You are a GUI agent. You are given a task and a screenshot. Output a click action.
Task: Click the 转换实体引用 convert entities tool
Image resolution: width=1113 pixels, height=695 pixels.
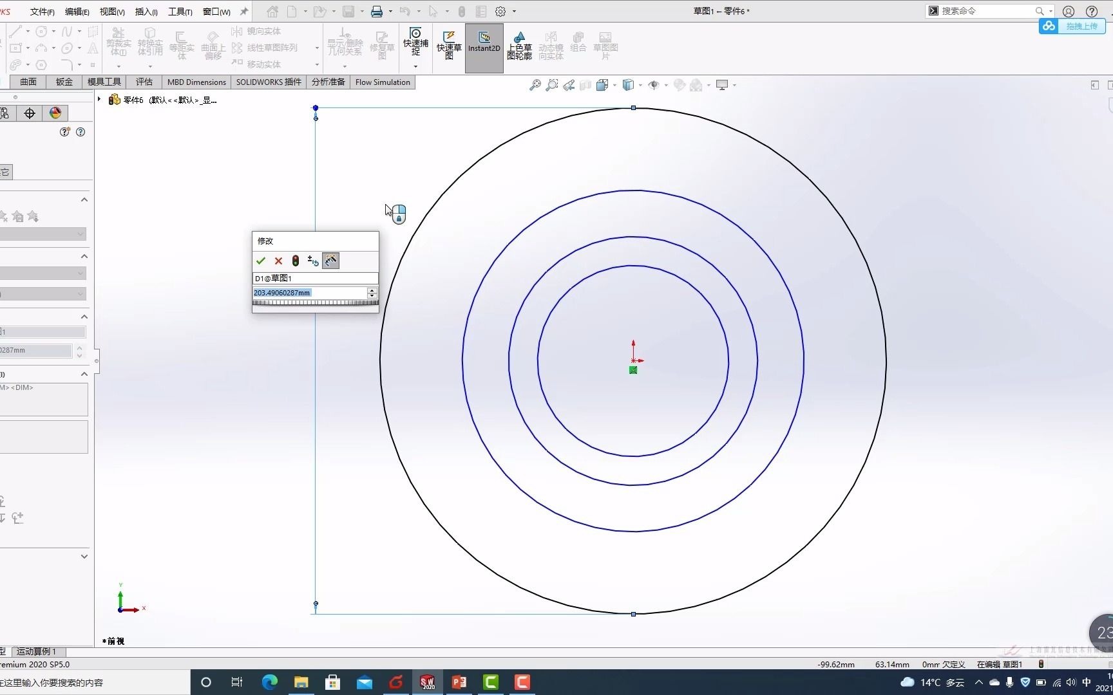(x=150, y=42)
